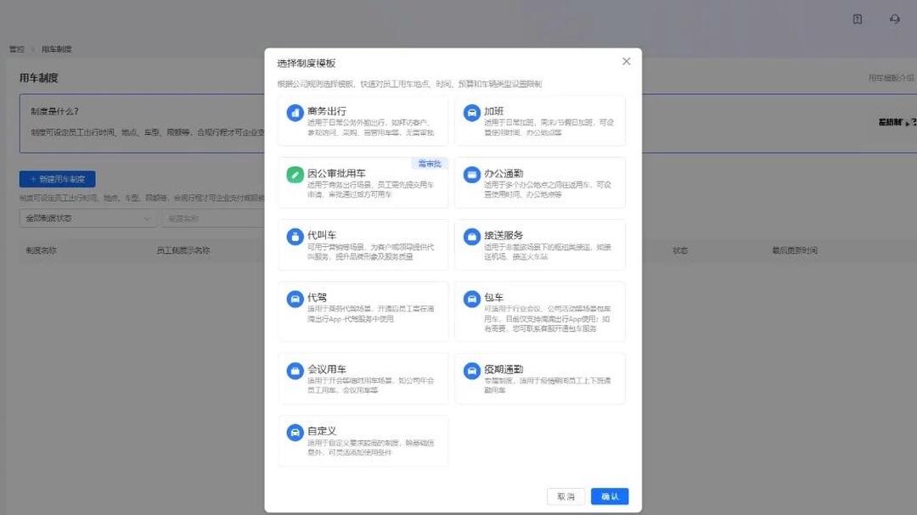Open the help document icon top right
This screenshot has height=515, width=917.
click(856, 19)
